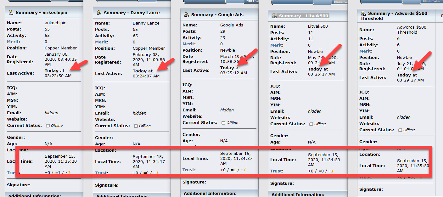The image size is (443, 197).
Task: Click registration date 'February 08, 2020, 11:00:56 AM'
Action: coord(149,60)
